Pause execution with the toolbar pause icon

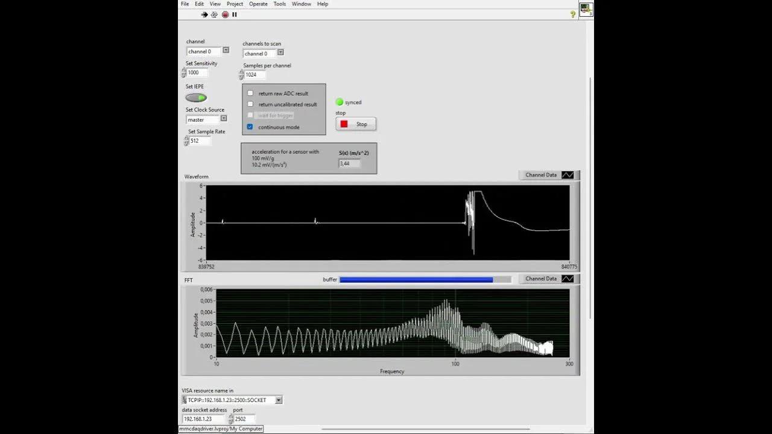(x=235, y=14)
